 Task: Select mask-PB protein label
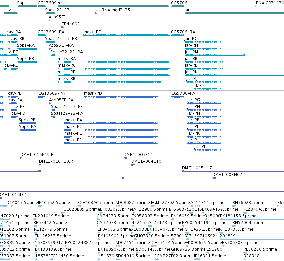click(73, 140)
